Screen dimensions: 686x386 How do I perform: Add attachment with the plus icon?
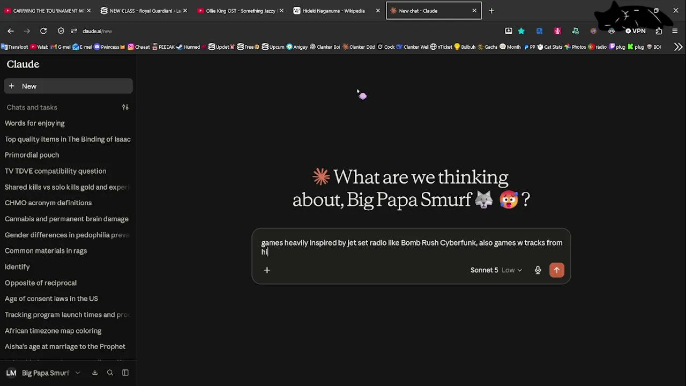[267, 270]
